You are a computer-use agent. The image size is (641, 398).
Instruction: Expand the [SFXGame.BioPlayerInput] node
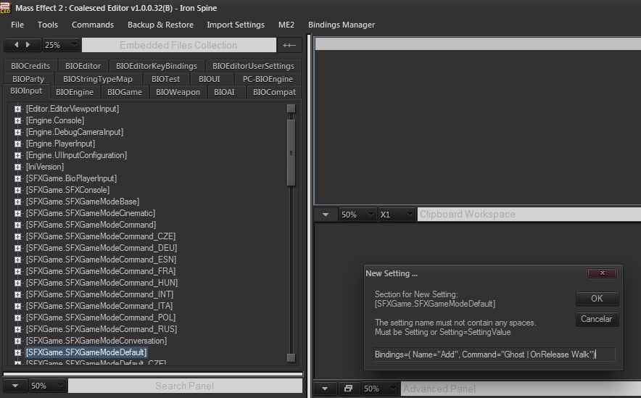click(17, 178)
